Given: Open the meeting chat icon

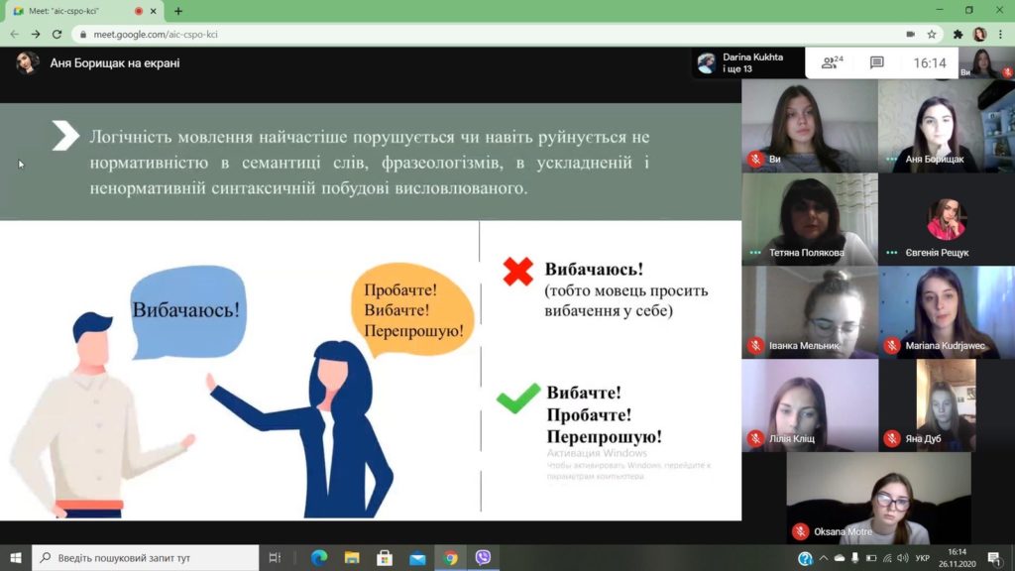Looking at the screenshot, I should [876, 62].
